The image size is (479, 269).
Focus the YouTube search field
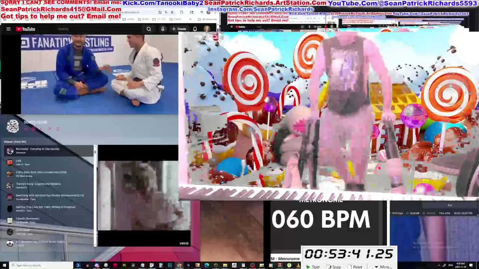coord(99,29)
